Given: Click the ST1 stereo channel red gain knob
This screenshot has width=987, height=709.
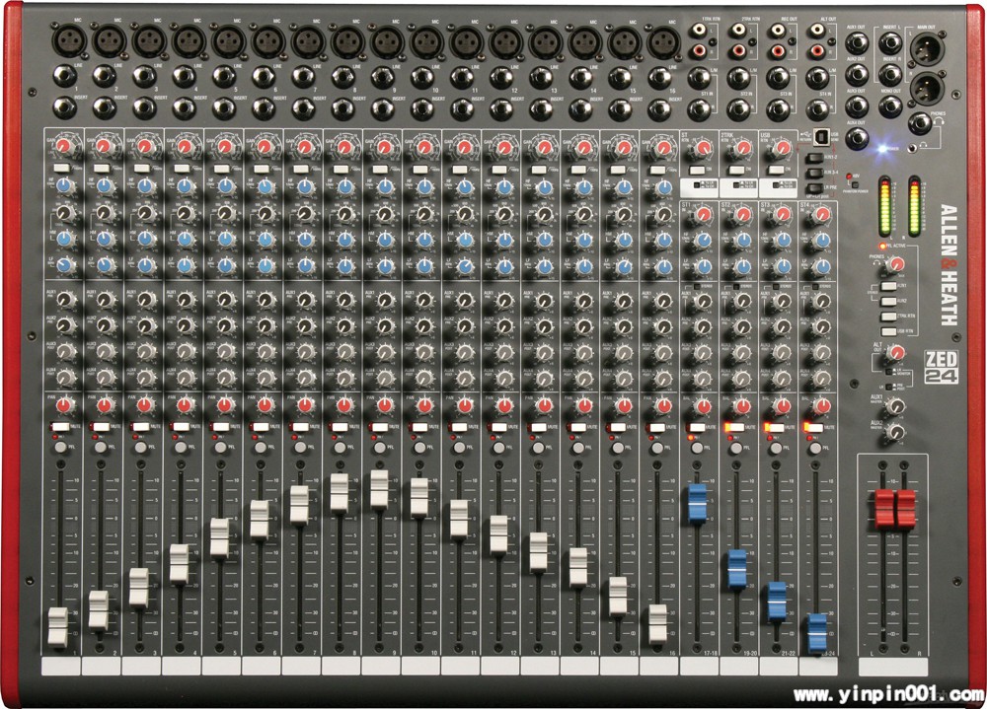Looking at the screenshot, I should click(703, 215).
